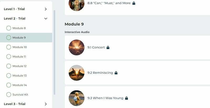Open the child in yellow coat thumbnail
210x108 pixels.
point(77,98)
